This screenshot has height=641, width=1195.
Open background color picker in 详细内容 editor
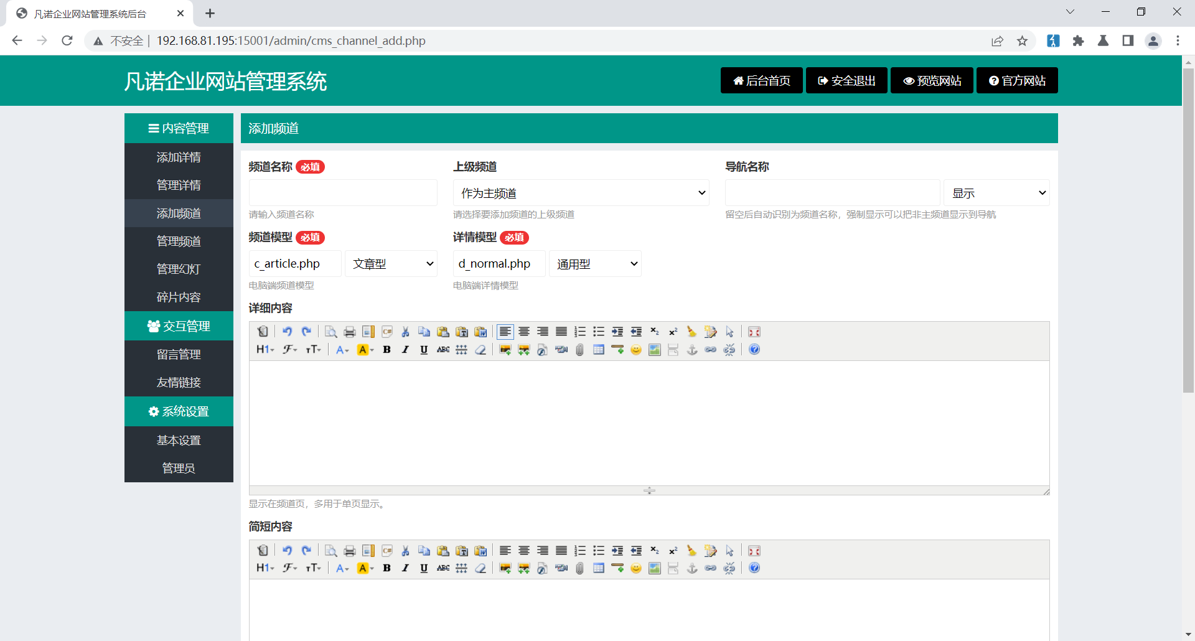click(x=365, y=350)
